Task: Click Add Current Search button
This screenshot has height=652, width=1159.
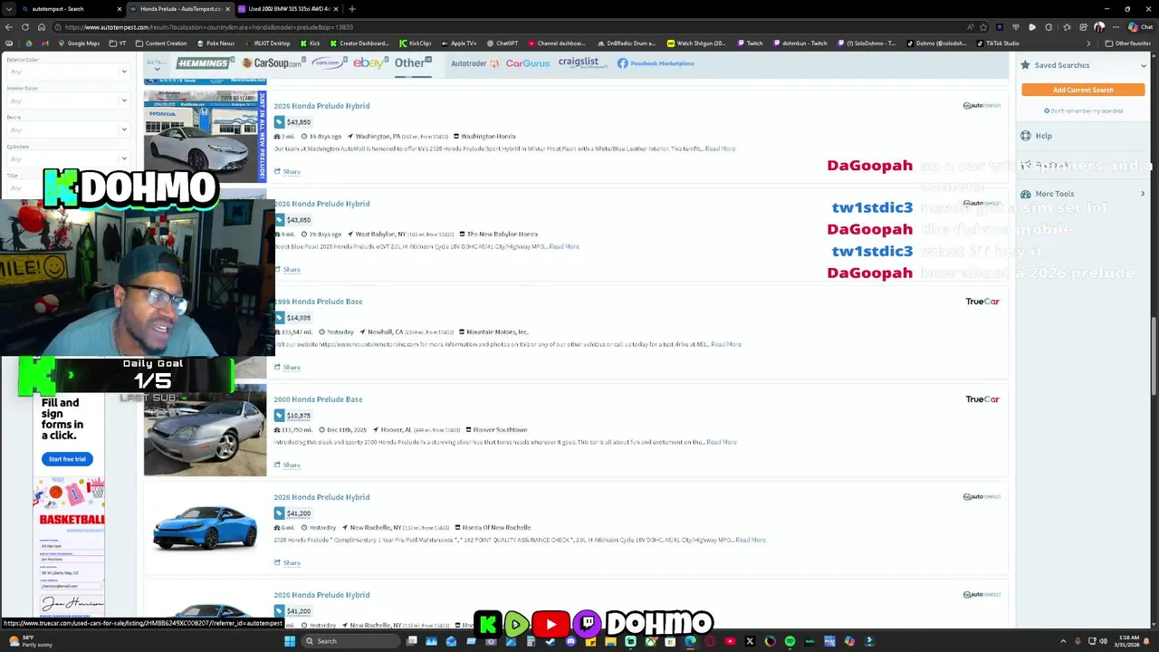Action: tap(1083, 90)
